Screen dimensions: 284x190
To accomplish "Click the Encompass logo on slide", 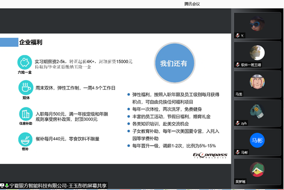I will tap(210, 155).
